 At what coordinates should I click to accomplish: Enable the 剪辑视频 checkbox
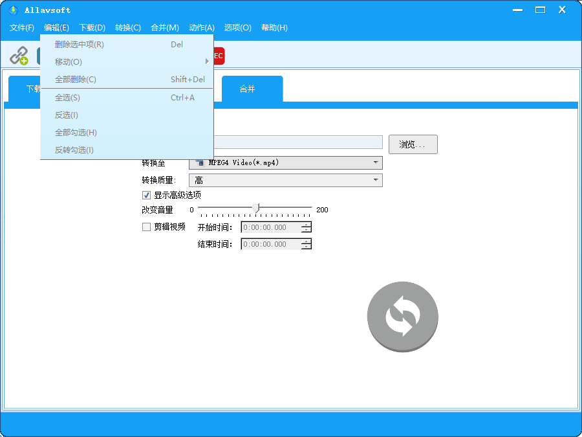coord(147,227)
